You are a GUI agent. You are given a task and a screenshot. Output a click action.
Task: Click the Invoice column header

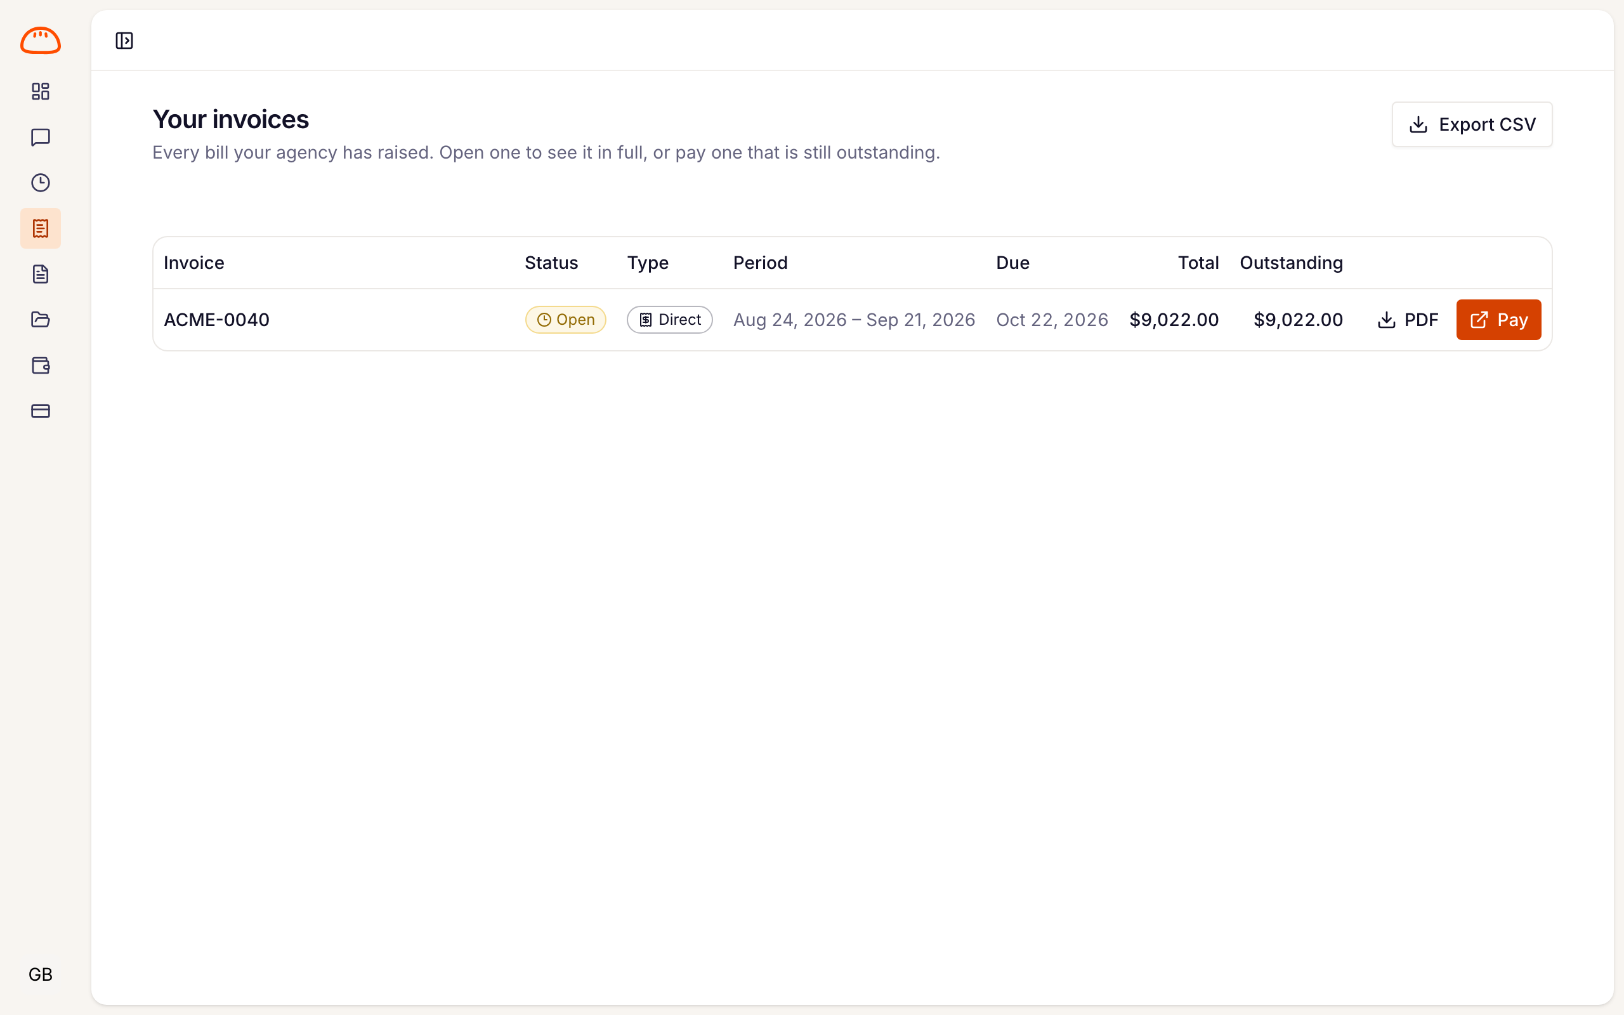point(194,263)
